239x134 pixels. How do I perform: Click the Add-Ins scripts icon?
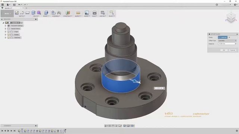pos(103,13)
